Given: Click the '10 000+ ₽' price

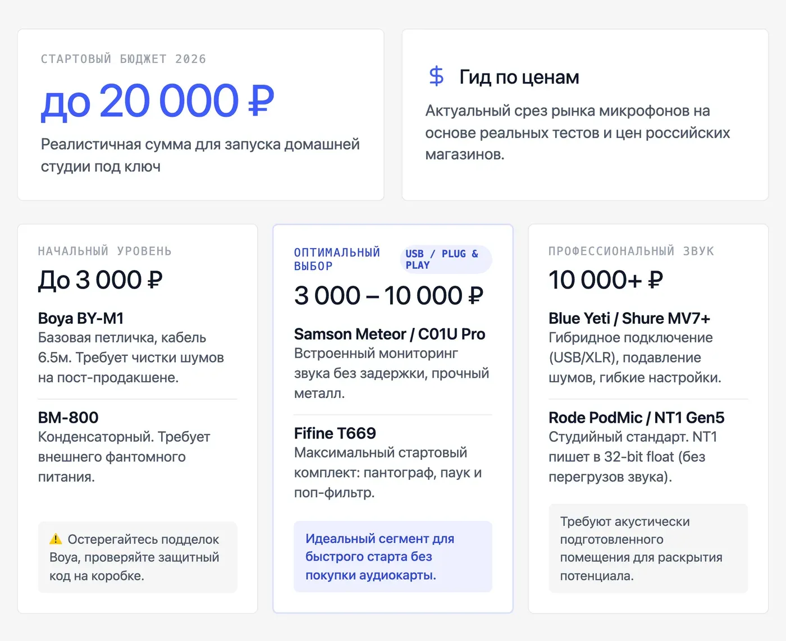Looking at the screenshot, I should pos(606,280).
